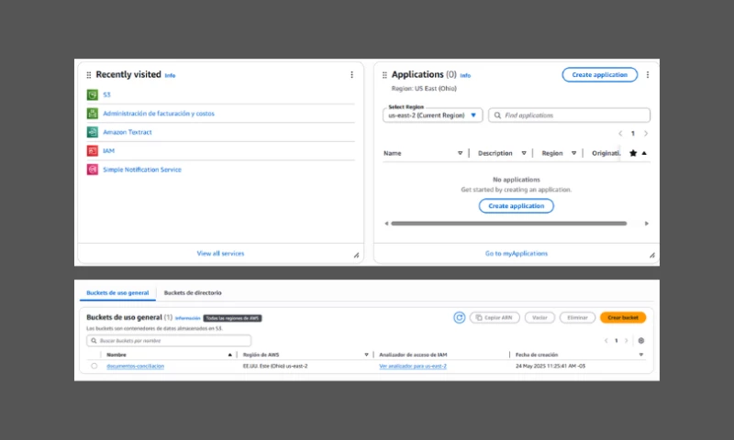Open the S3 service icon in Recently visited
The image size is (734, 440).
coord(93,95)
